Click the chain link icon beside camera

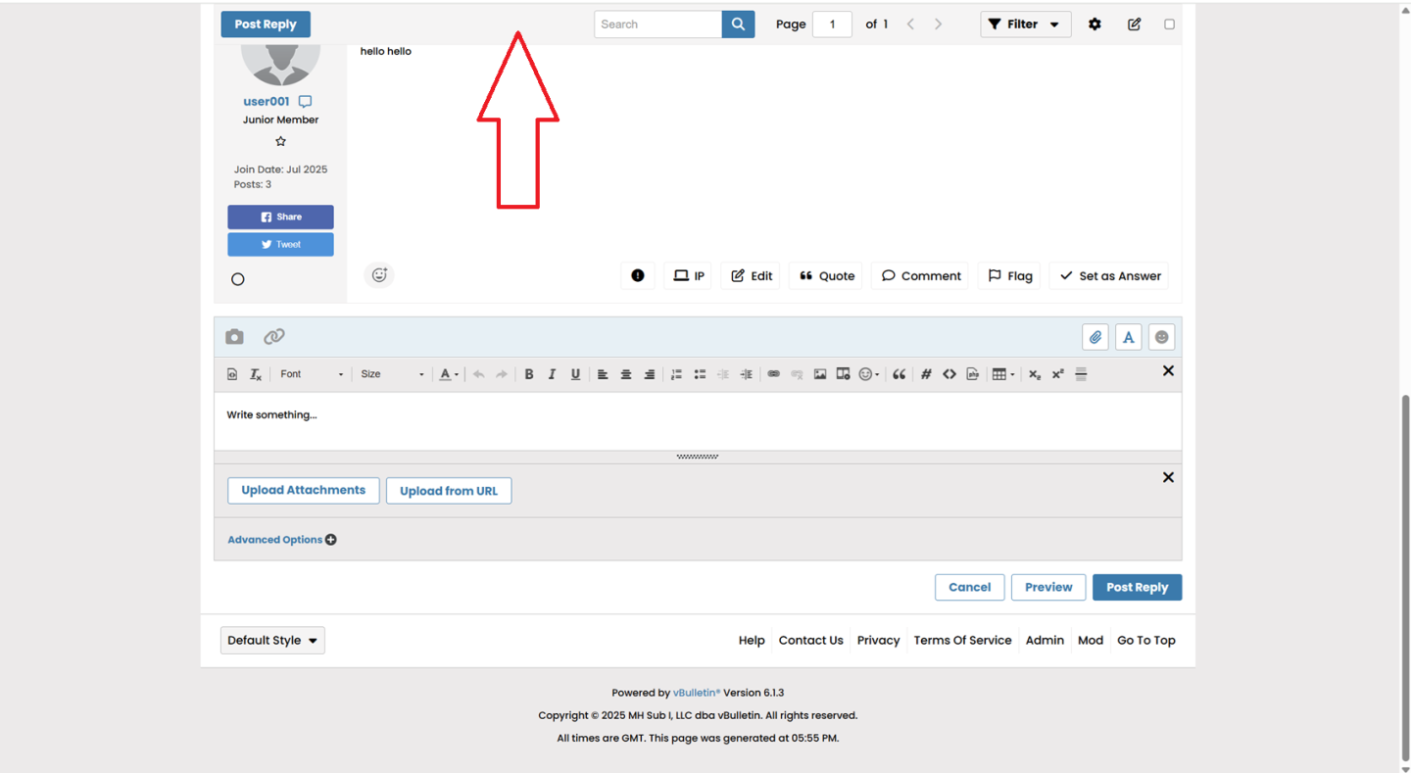[274, 337]
